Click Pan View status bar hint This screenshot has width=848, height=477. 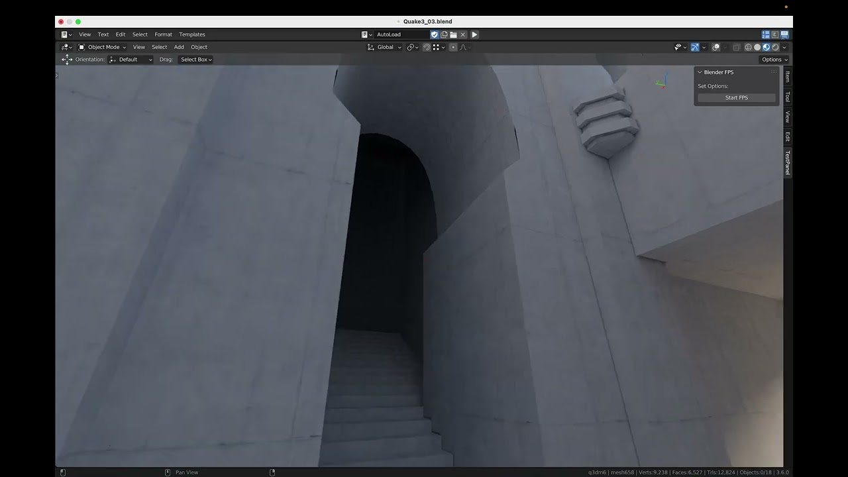point(187,472)
